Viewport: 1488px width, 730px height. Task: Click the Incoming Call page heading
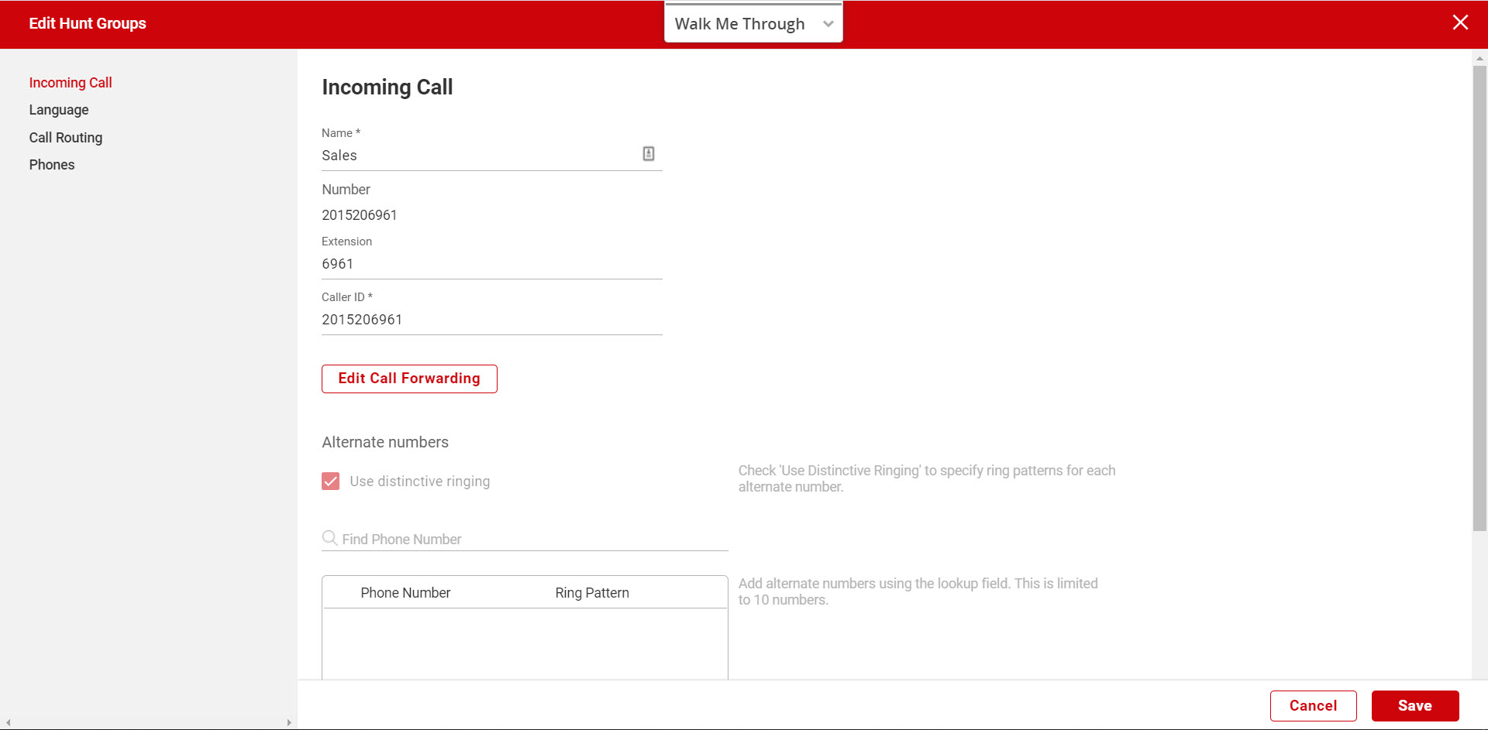click(x=387, y=87)
